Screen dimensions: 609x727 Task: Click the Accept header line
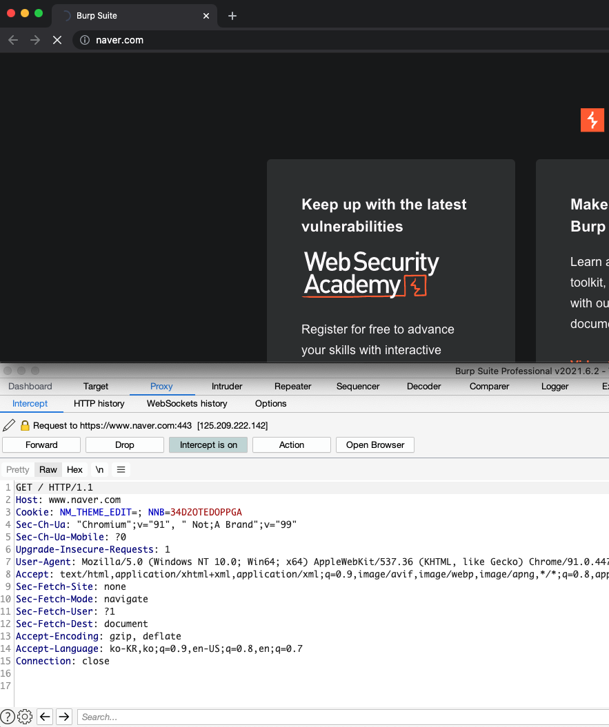312,575
